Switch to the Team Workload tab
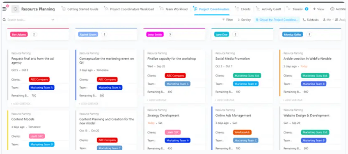Image resolution: width=348 pixels, height=154 pixels. pos(174,9)
